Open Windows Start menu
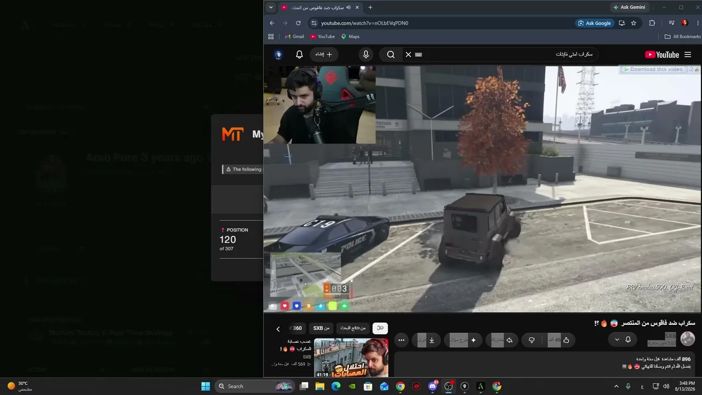 tap(206, 386)
